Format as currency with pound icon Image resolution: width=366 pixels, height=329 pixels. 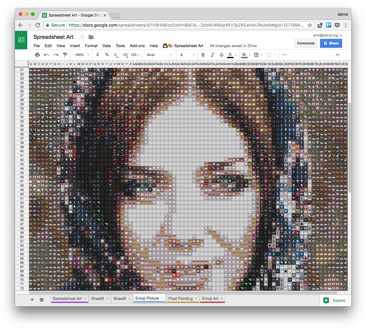[x=97, y=55]
